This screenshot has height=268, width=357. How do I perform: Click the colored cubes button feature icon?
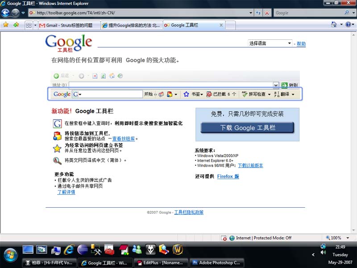(x=57, y=136)
